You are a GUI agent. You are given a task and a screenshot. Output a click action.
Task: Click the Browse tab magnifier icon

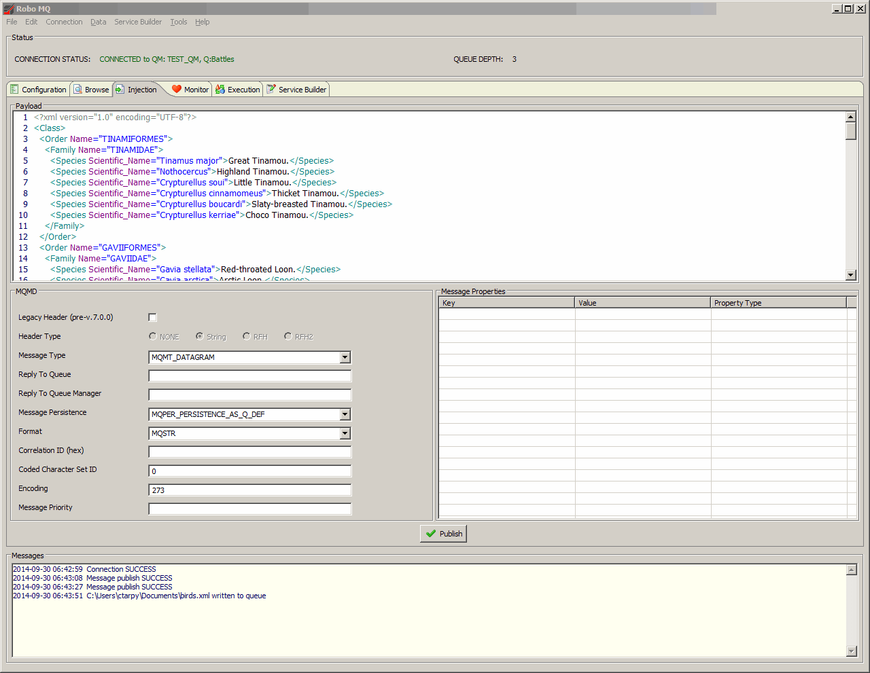tap(78, 90)
